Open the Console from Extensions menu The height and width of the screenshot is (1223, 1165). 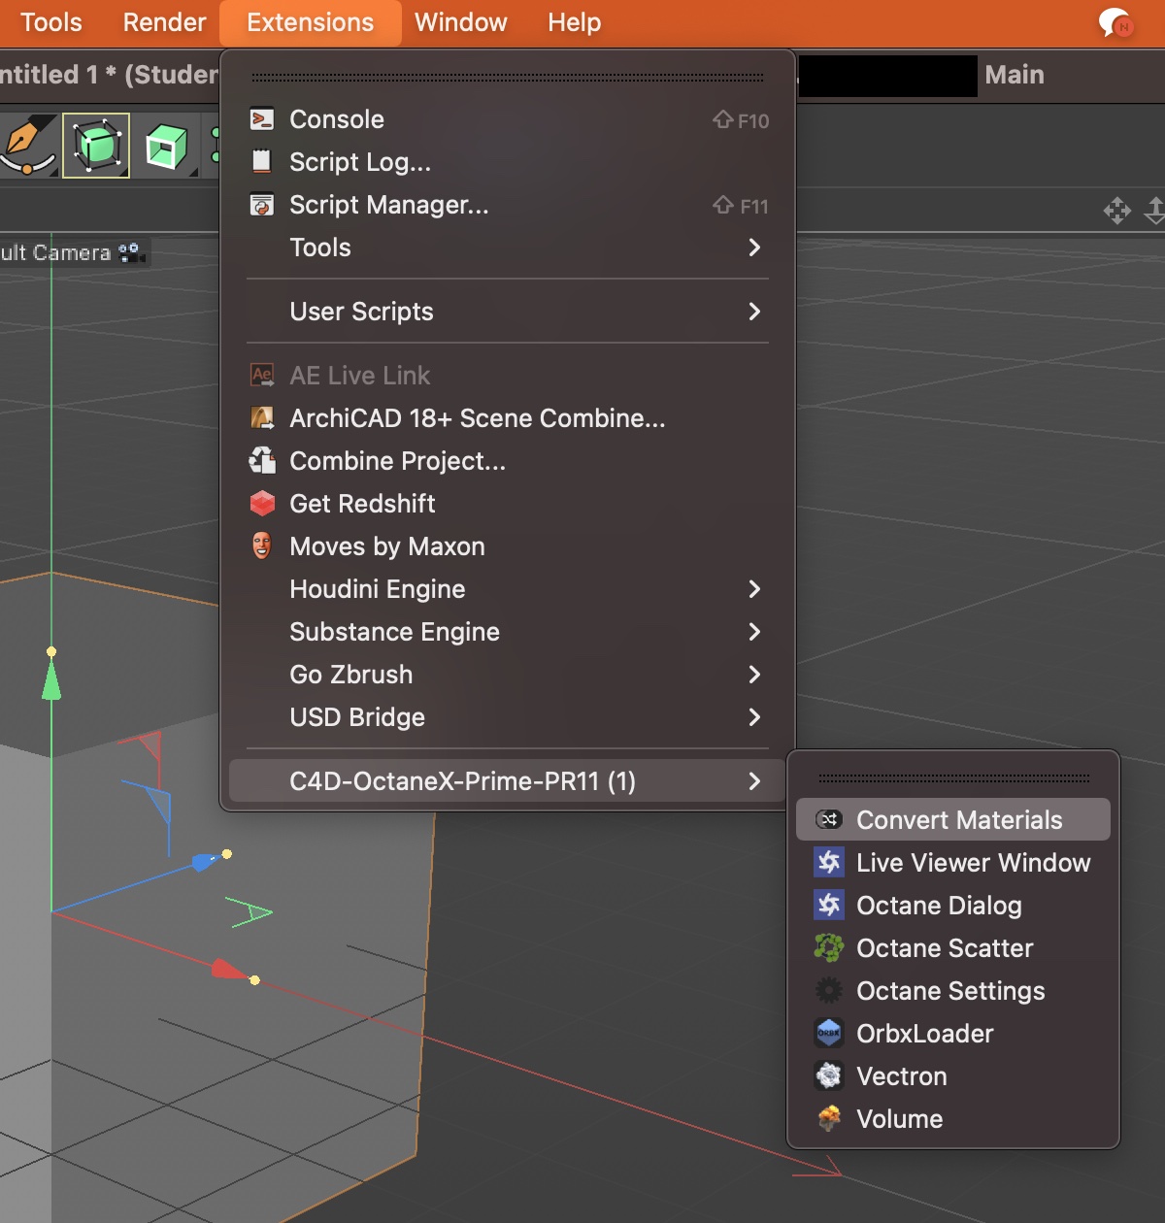coord(507,119)
